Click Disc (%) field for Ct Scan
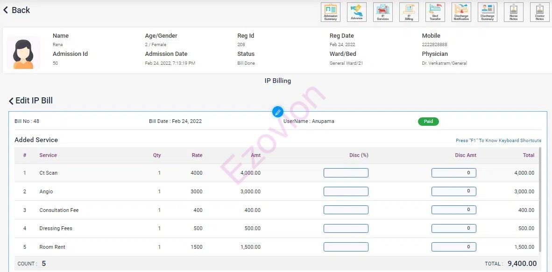 346,173
